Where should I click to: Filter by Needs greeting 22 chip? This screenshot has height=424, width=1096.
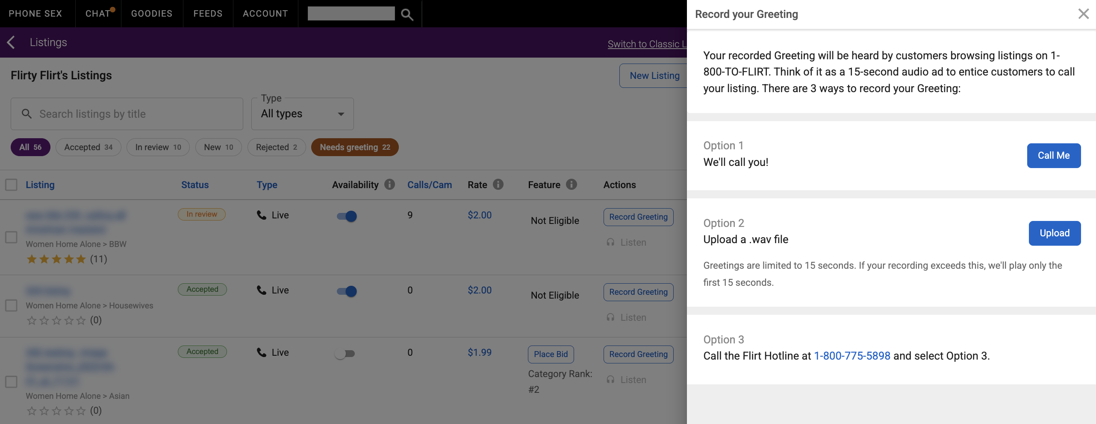(355, 147)
